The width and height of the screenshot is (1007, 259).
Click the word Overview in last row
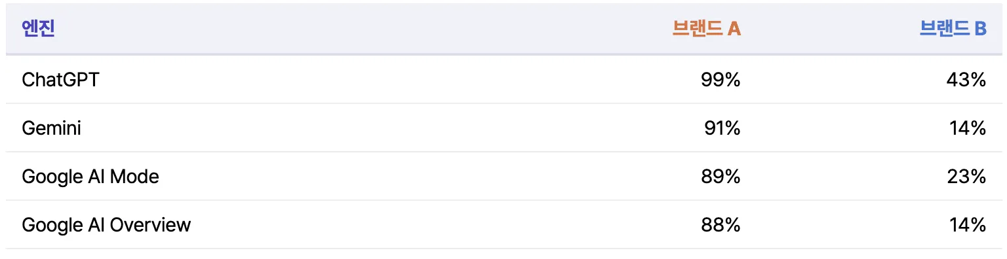tap(150, 225)
